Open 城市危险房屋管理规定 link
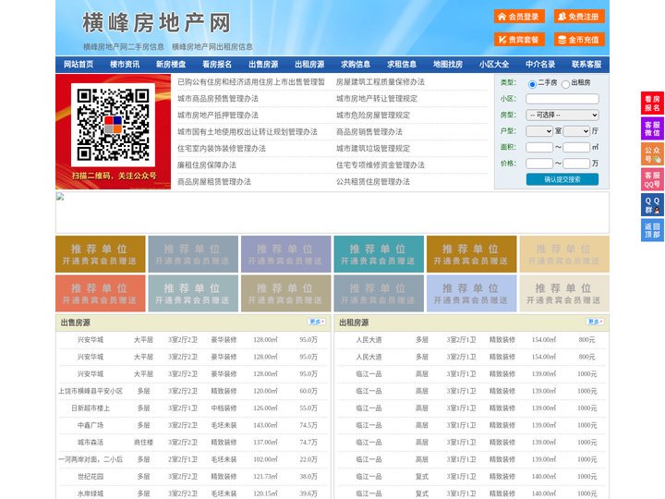The width and height of the screenshot is (665, 499). 373,115
